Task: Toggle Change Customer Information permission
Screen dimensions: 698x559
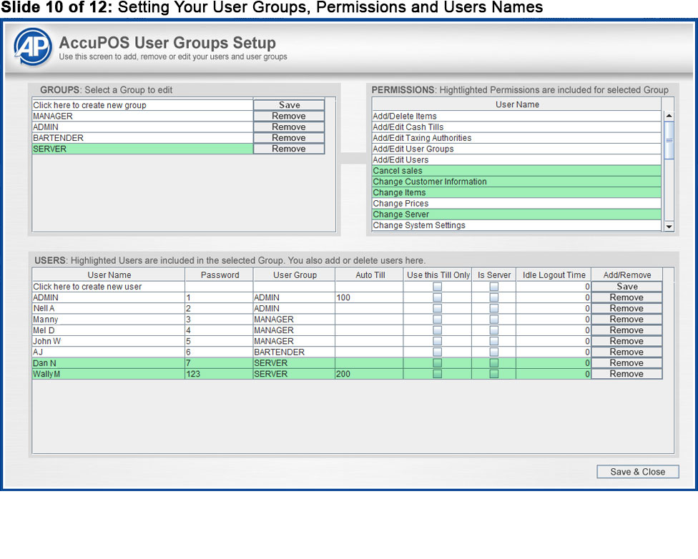Action: (x=516, y=181)
